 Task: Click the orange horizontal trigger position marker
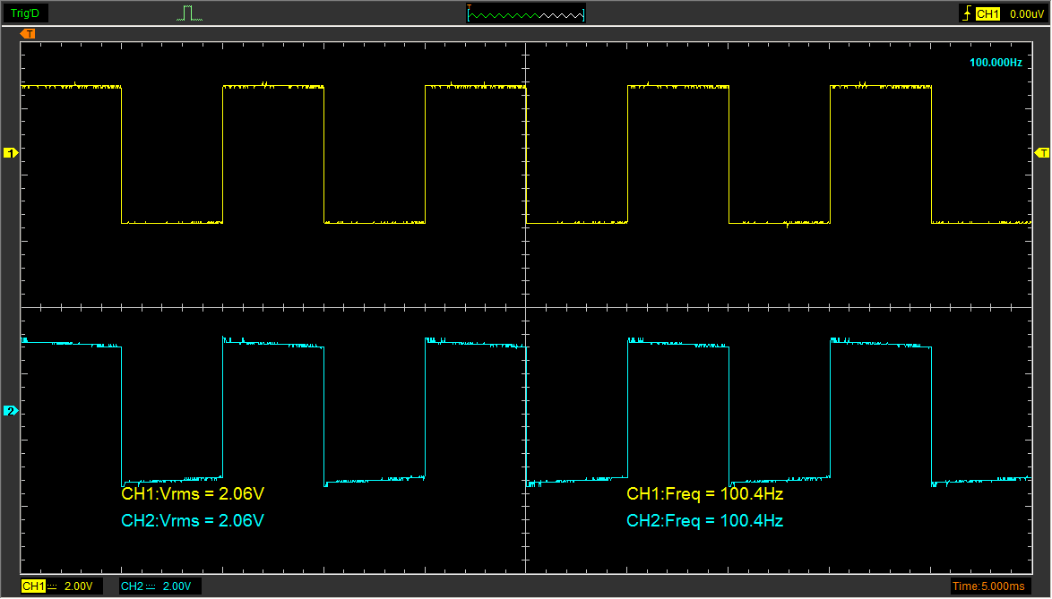point(28,33)
